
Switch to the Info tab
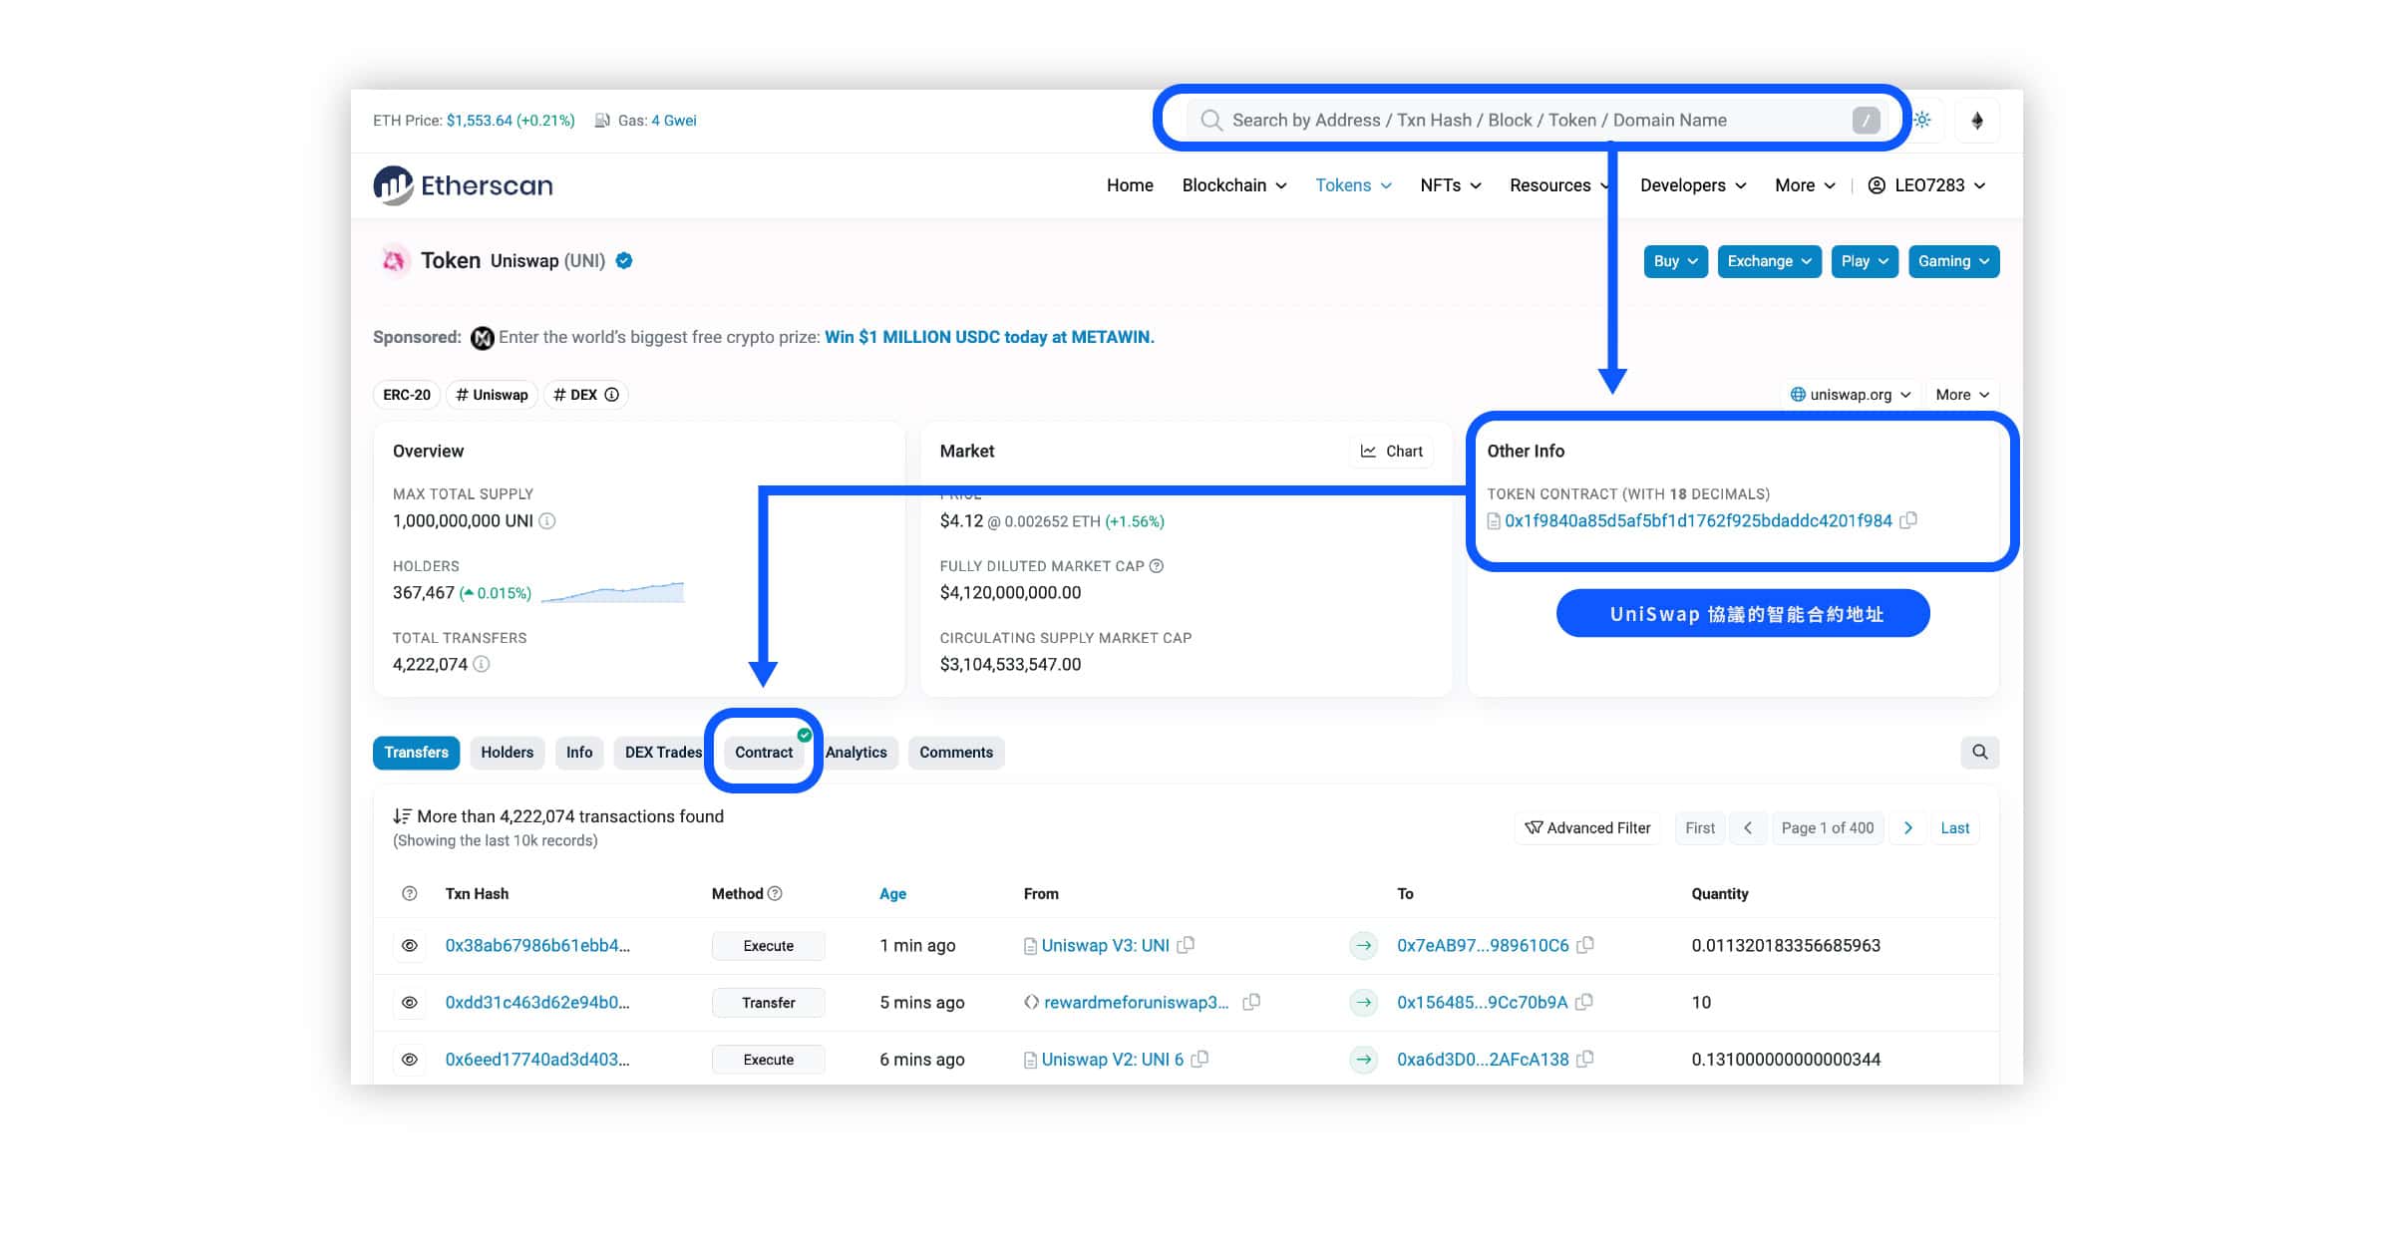click(x=579, y=753)
